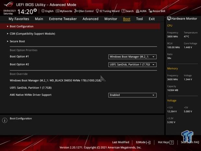The width and height of the screenshot is (201, 151).
Task: Open Qfan Control from the toolbar
Action: [84, 11]
